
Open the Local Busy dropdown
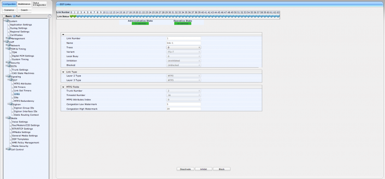[x=184, y=56]
